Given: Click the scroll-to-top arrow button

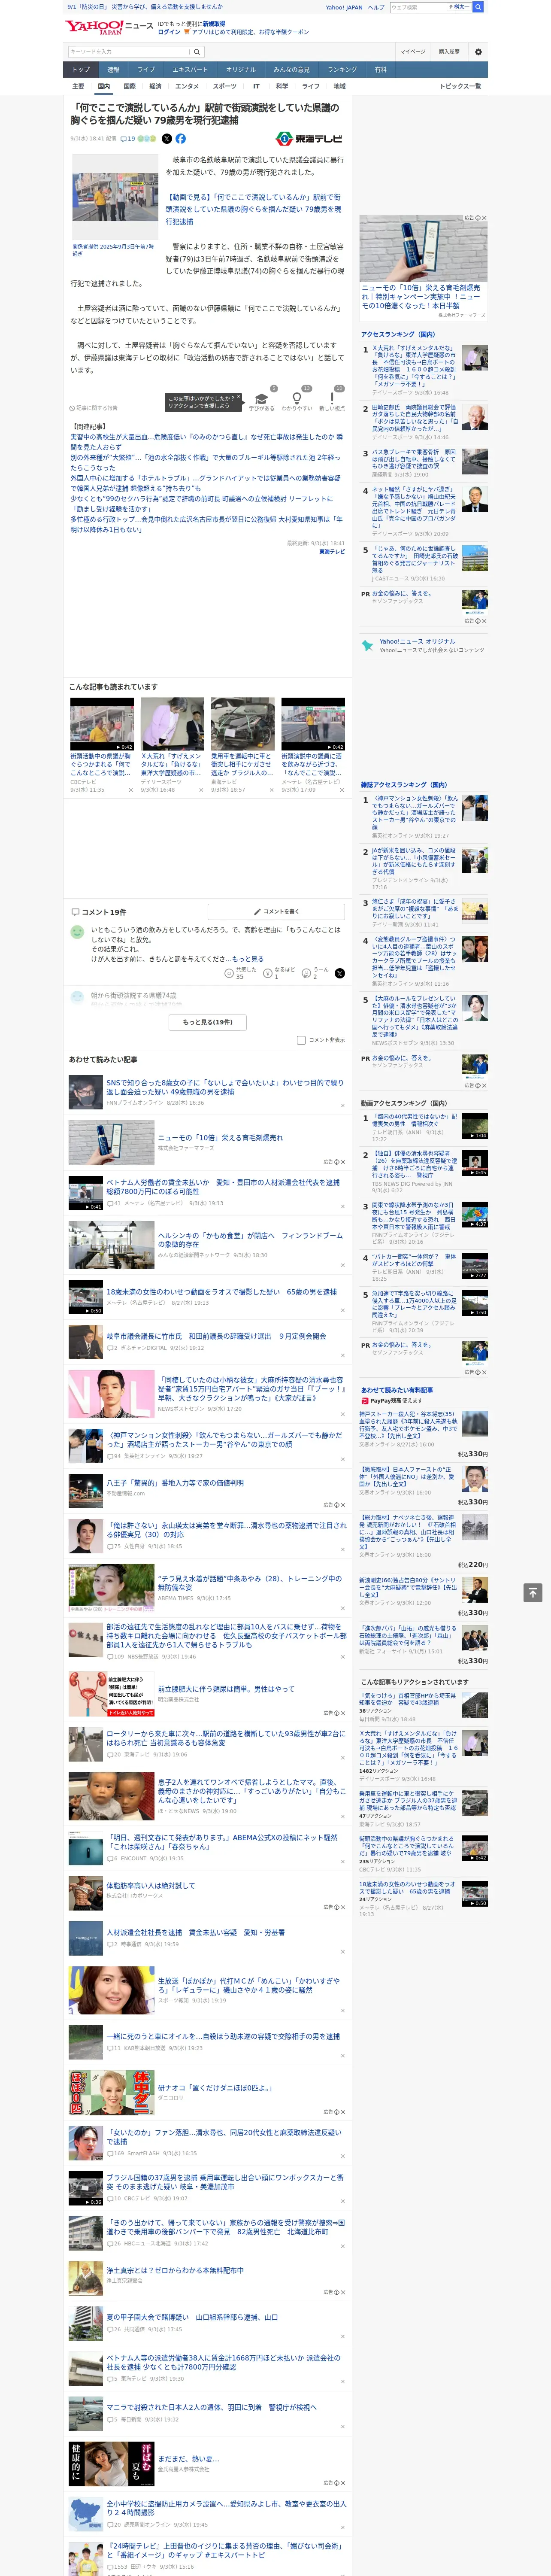Looking at the screenshot, I should pyautogui.click(x=534, y=1592).
